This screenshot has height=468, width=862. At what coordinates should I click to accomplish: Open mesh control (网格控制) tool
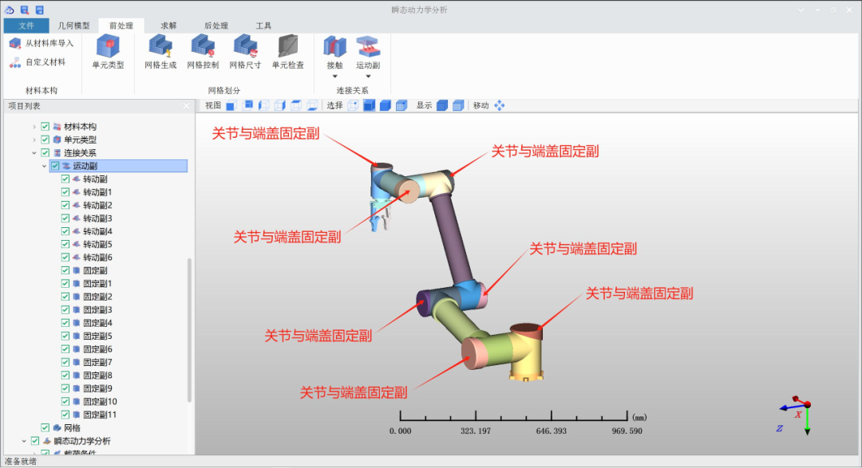point(203,52)
